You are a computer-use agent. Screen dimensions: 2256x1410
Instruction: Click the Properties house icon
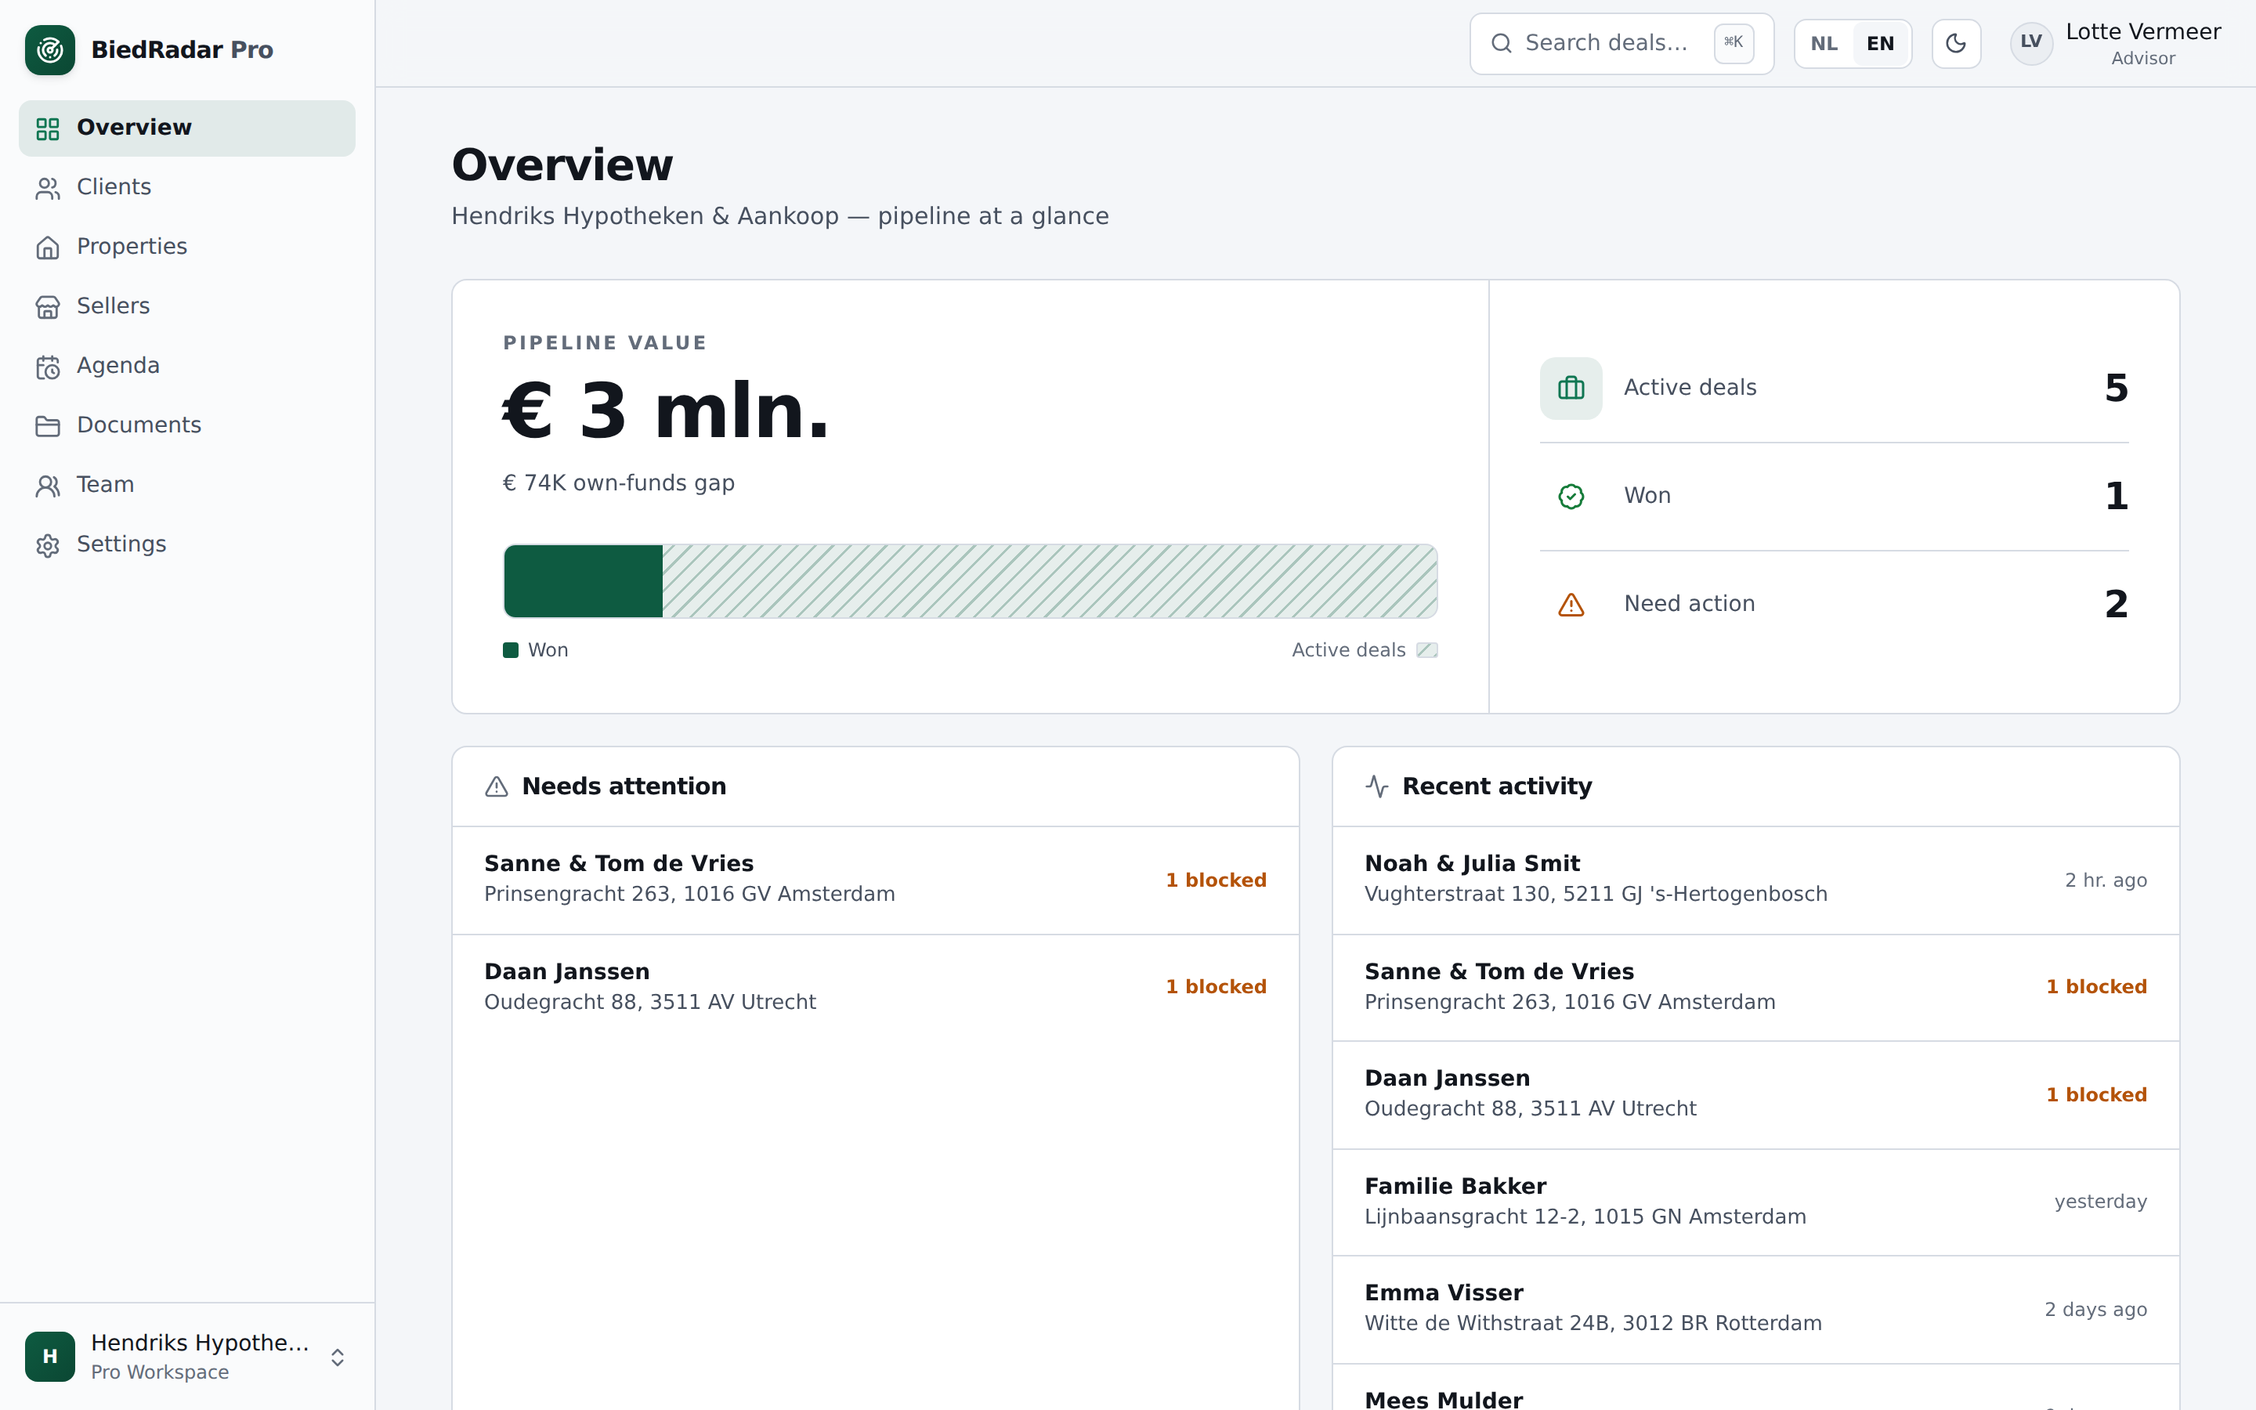point(48,248)
